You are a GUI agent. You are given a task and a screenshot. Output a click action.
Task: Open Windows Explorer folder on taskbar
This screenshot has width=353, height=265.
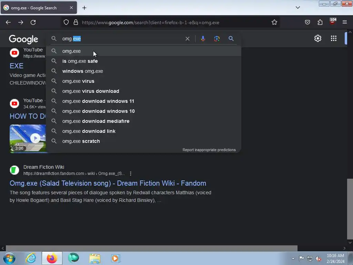tap(95, 258)
